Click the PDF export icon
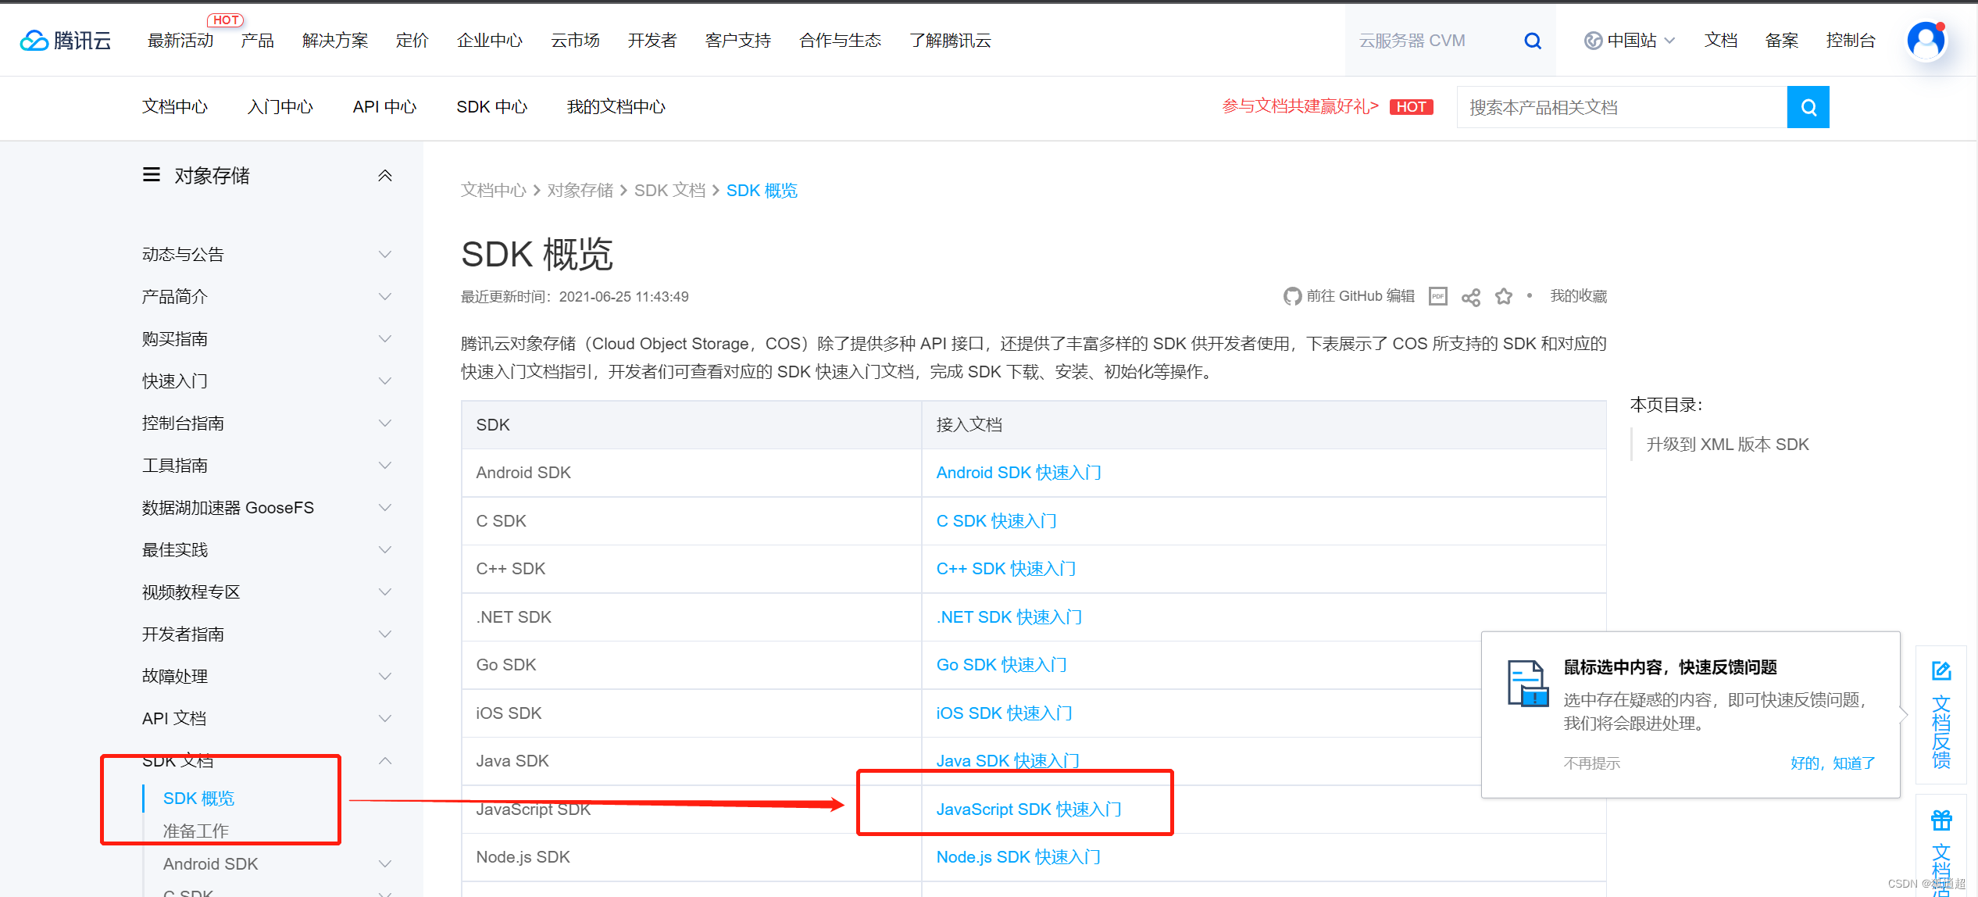The image size is (1978, 897). [1438, 296]
